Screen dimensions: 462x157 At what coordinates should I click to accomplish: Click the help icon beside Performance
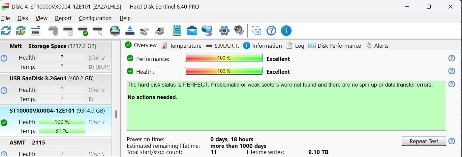coord(452,58)
